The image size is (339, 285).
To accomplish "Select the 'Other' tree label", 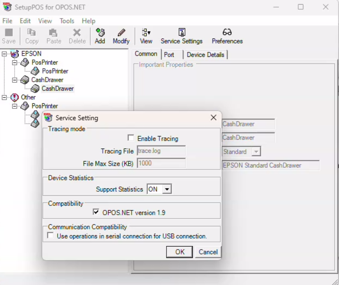I will point(28,97).
